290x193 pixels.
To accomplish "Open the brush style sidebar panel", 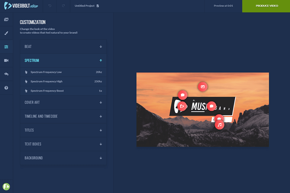I will tap(6, 33).
